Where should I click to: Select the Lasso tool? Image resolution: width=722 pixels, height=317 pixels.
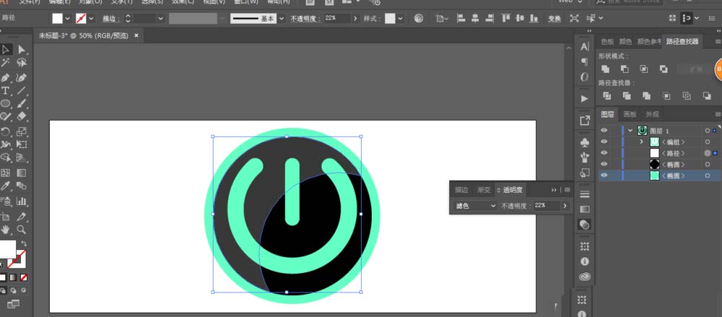(21, 63)
